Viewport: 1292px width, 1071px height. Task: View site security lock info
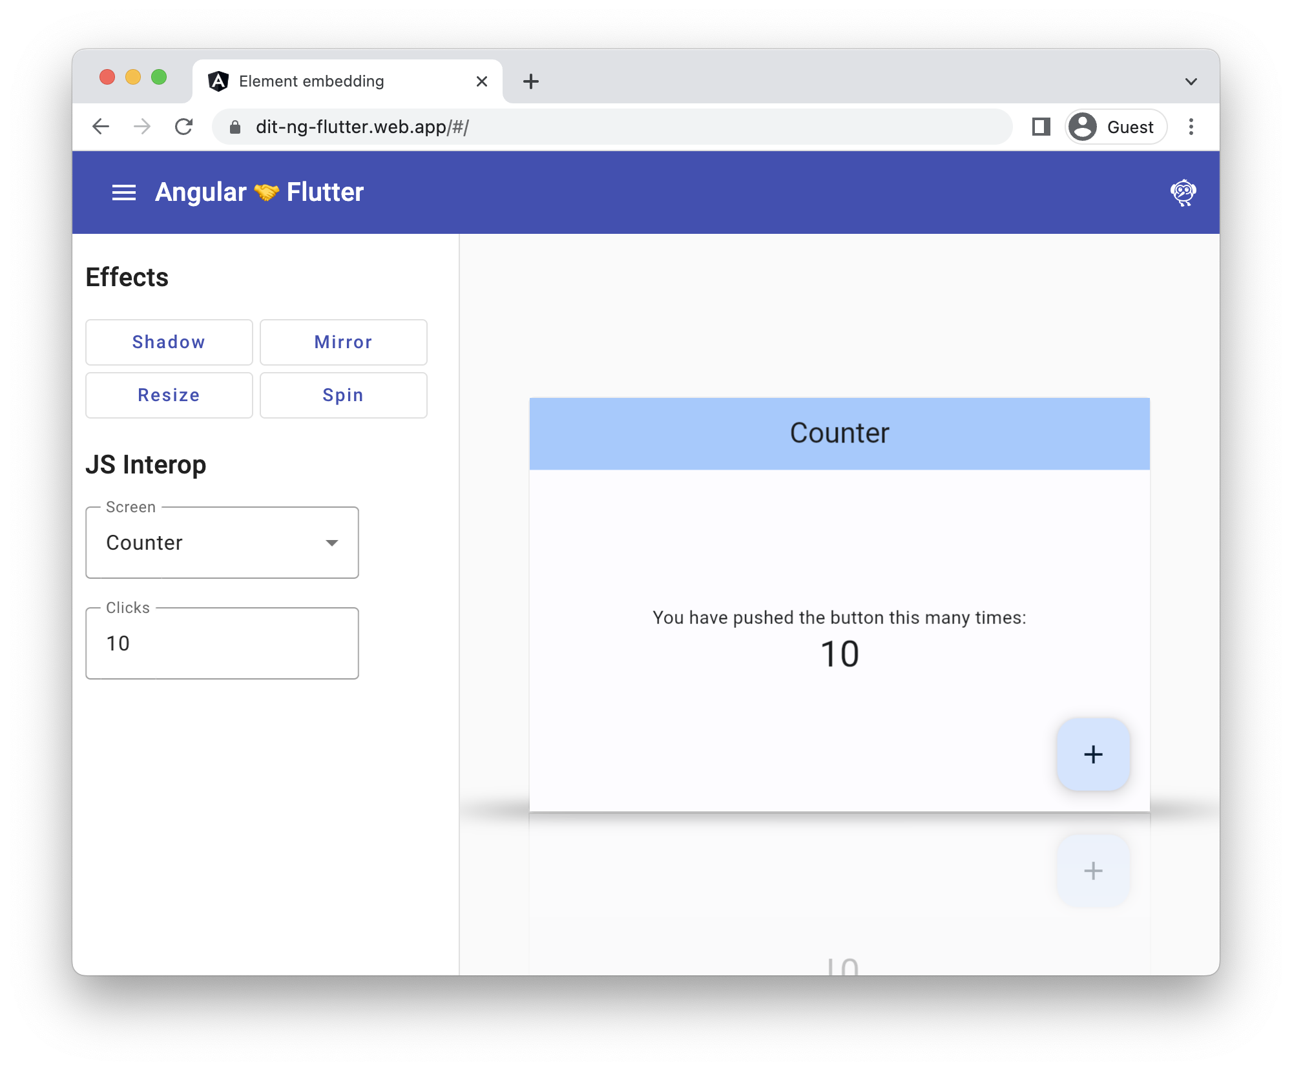pyautogui.click(x=235, y=127)
